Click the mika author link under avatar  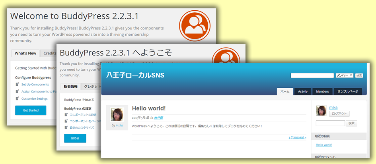pos(119,125)
